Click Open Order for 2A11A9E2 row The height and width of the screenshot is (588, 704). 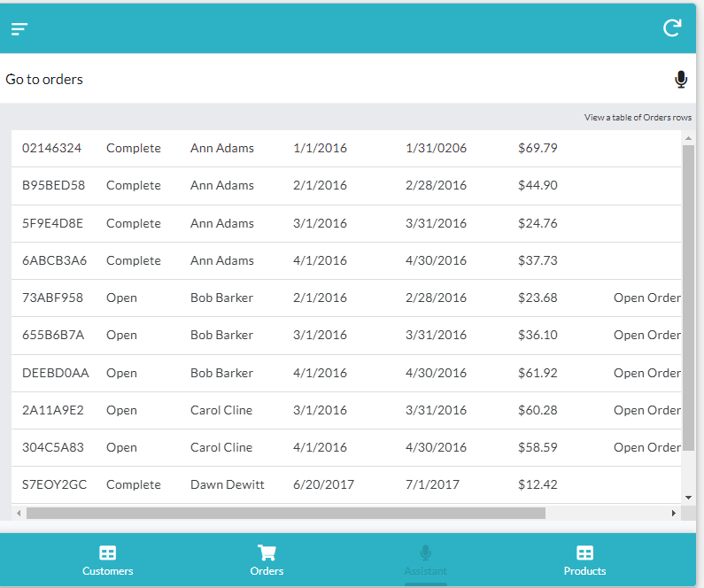point(647,410)
